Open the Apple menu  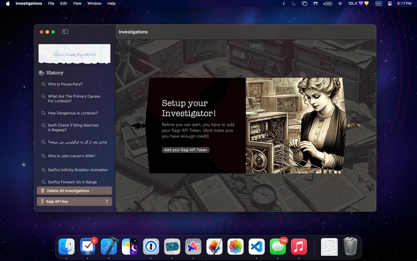coord(8,4)
